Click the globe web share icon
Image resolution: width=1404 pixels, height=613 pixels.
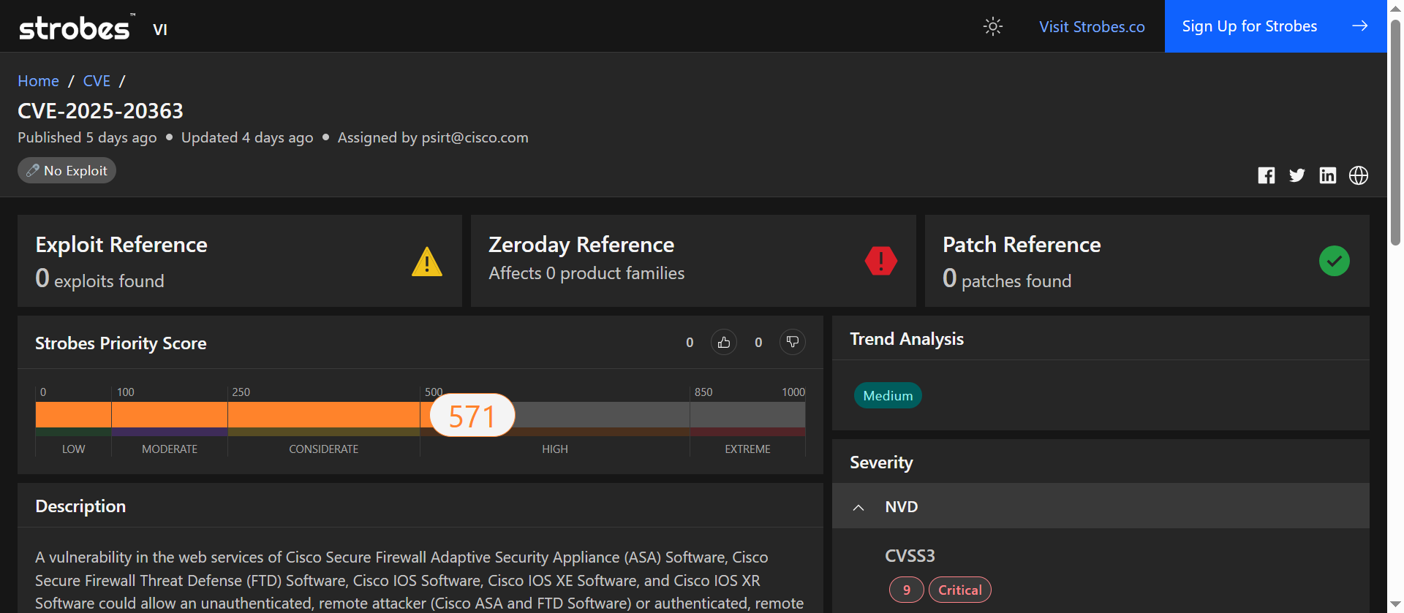[1358, 175]
